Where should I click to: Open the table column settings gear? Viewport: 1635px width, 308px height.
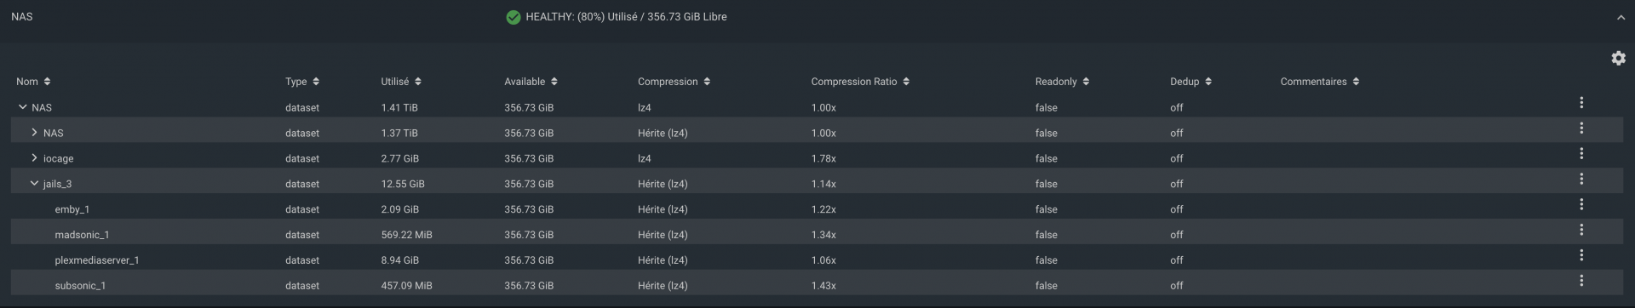(1618, 58)
